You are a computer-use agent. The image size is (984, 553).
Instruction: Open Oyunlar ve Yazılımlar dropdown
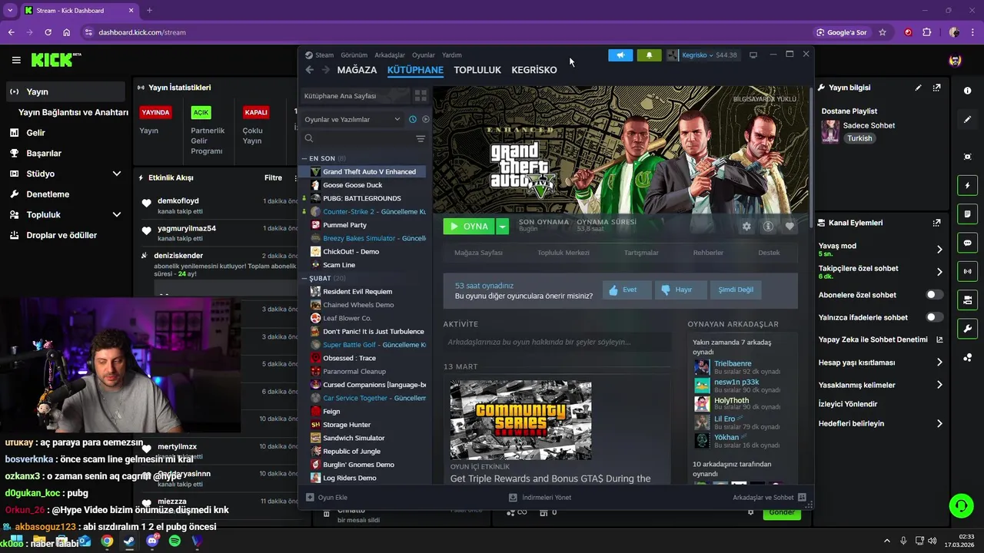(x=352, y=119)
